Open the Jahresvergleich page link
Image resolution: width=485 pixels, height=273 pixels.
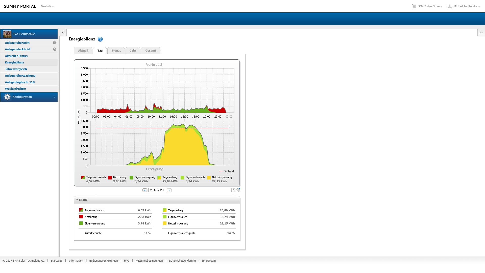[x=16, y=69]
